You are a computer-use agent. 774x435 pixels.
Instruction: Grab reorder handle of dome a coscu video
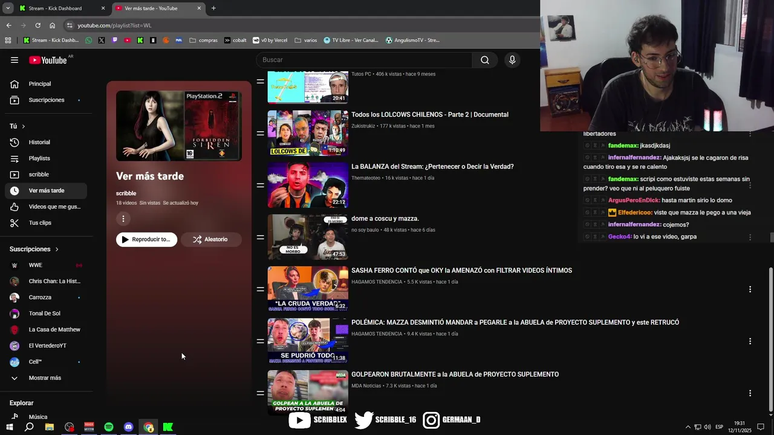point(260,237)
